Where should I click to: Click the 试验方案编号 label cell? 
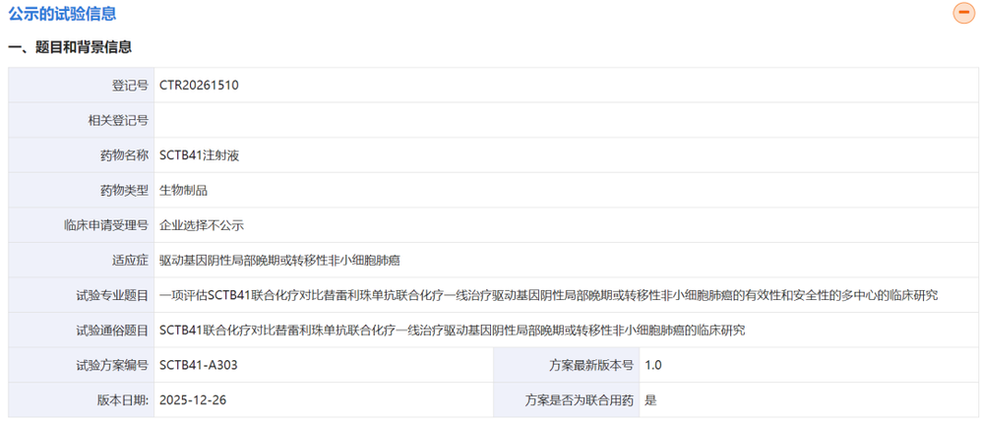click(x=82, y=365)
